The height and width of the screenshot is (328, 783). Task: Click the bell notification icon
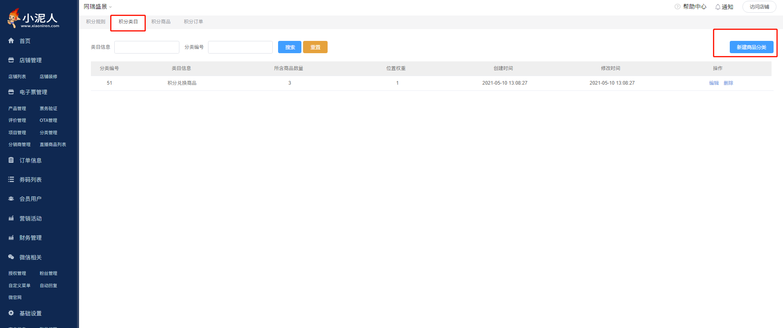(717, 7)
